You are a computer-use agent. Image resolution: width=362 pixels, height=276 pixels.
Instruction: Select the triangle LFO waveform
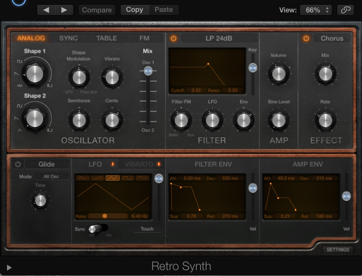click(x=113, y=177)
